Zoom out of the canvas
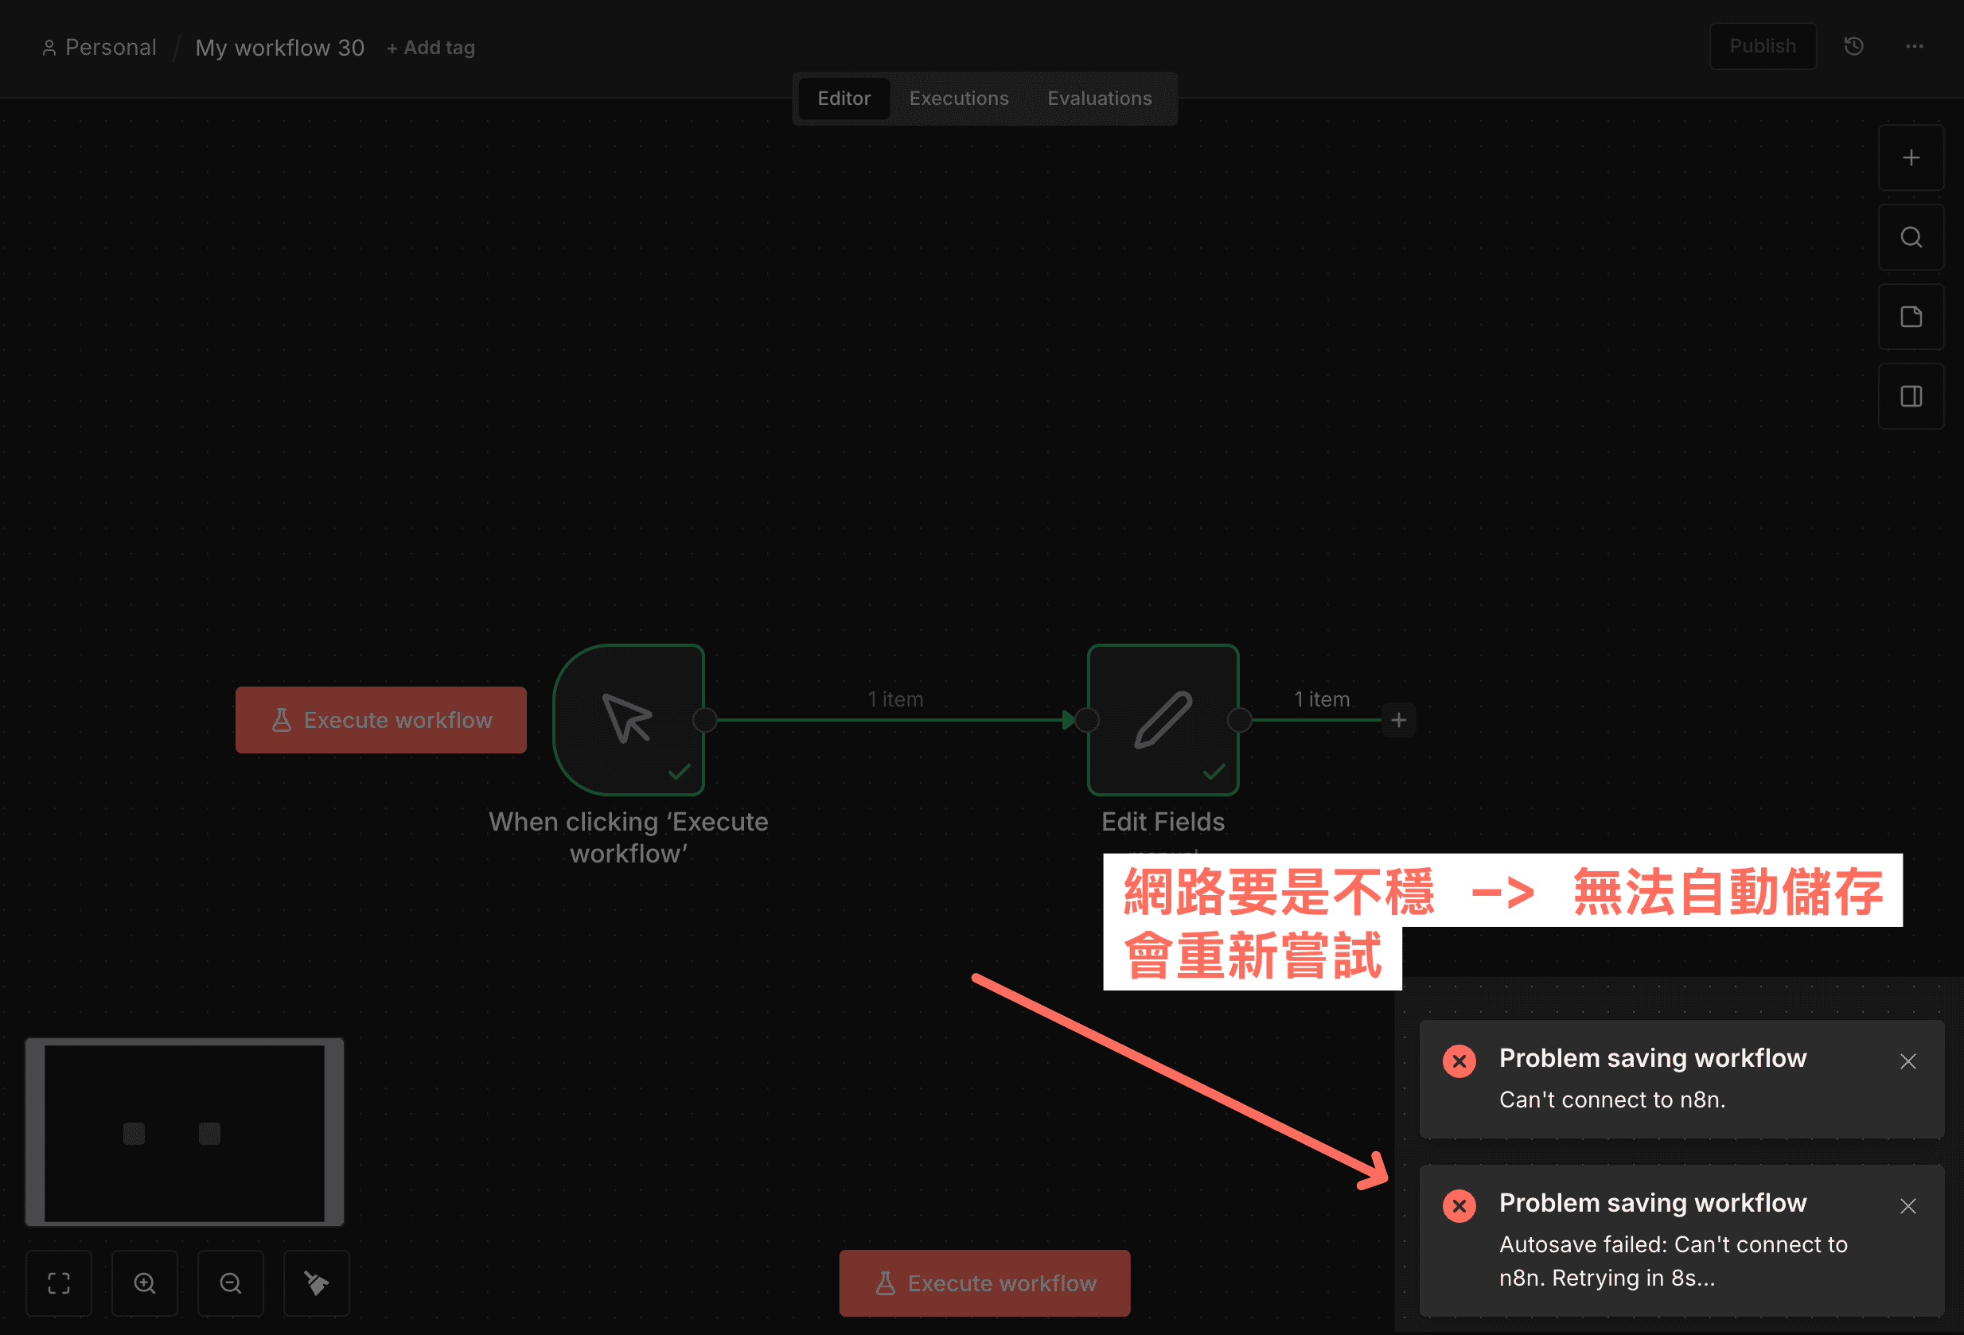Viewport: 1964px width, 1335px height. (x=230, y=1282)
